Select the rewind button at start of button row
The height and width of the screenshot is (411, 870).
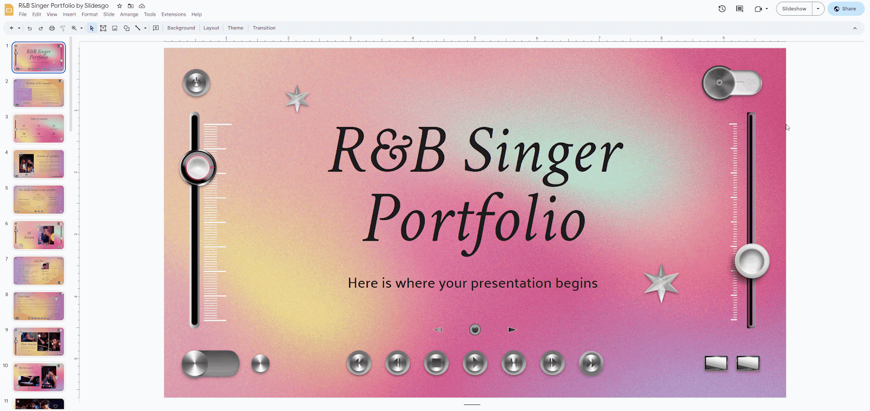(x=359, y=363)
